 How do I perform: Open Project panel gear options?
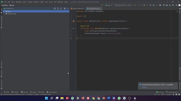tap(65, 8)
